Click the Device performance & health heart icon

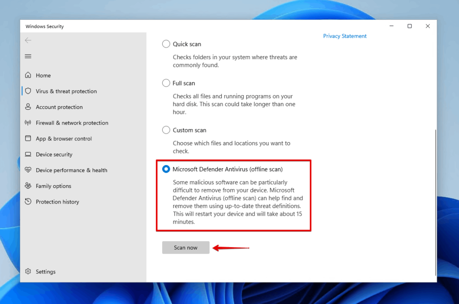click(x=28, y=170)
